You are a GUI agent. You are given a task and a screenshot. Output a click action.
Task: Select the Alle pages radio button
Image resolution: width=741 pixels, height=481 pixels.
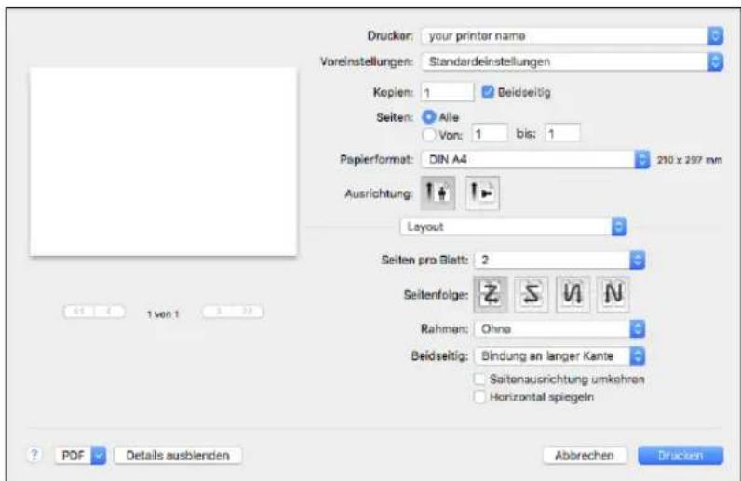428,116
